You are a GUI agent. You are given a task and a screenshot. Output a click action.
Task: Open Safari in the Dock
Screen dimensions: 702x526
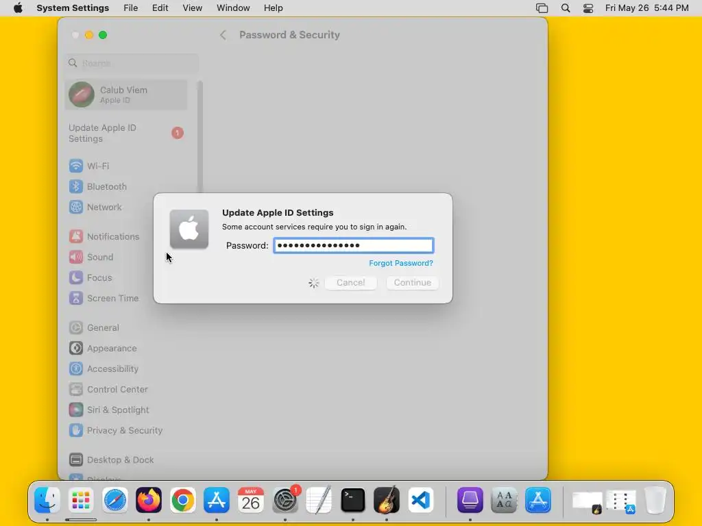(115, 500)
